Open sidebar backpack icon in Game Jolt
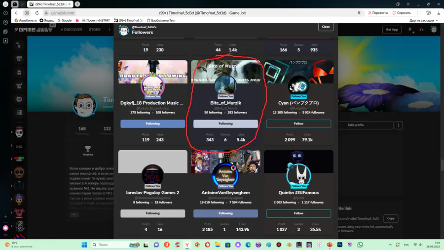Screen dimensions: 444x250 tap(19, 72)
